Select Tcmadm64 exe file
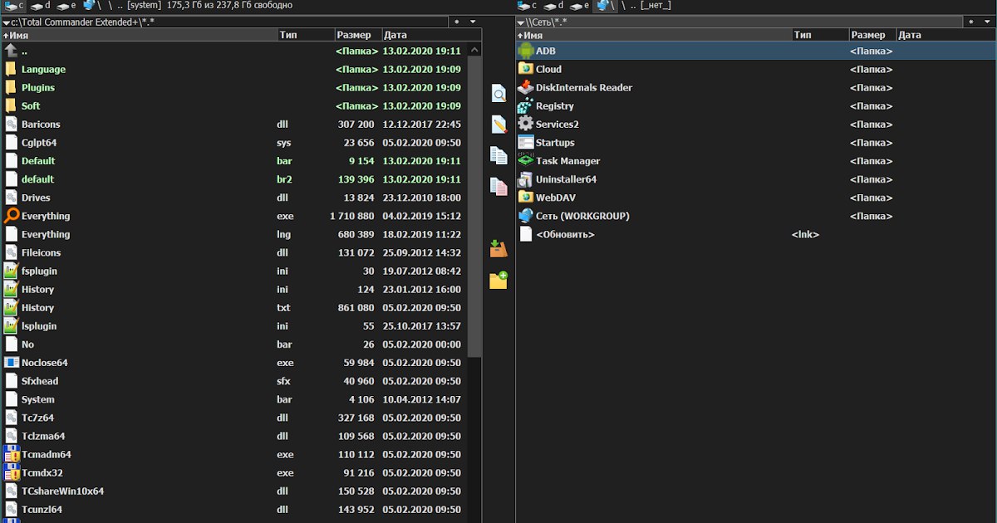Screen dimensions: 997x523 click(234, 454)
